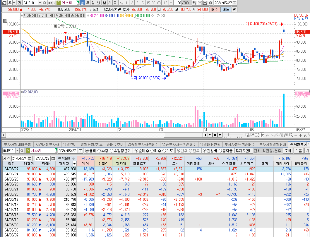
Task: Open calendar for start date 24/04/27
Action: pyautogui.click(x=30, y=158)
